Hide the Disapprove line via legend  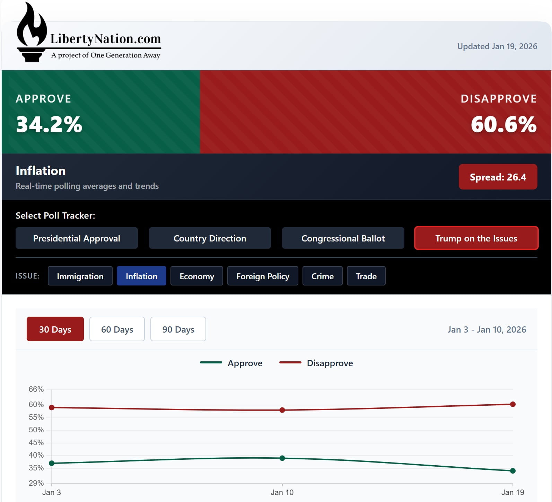coord(316,363)
